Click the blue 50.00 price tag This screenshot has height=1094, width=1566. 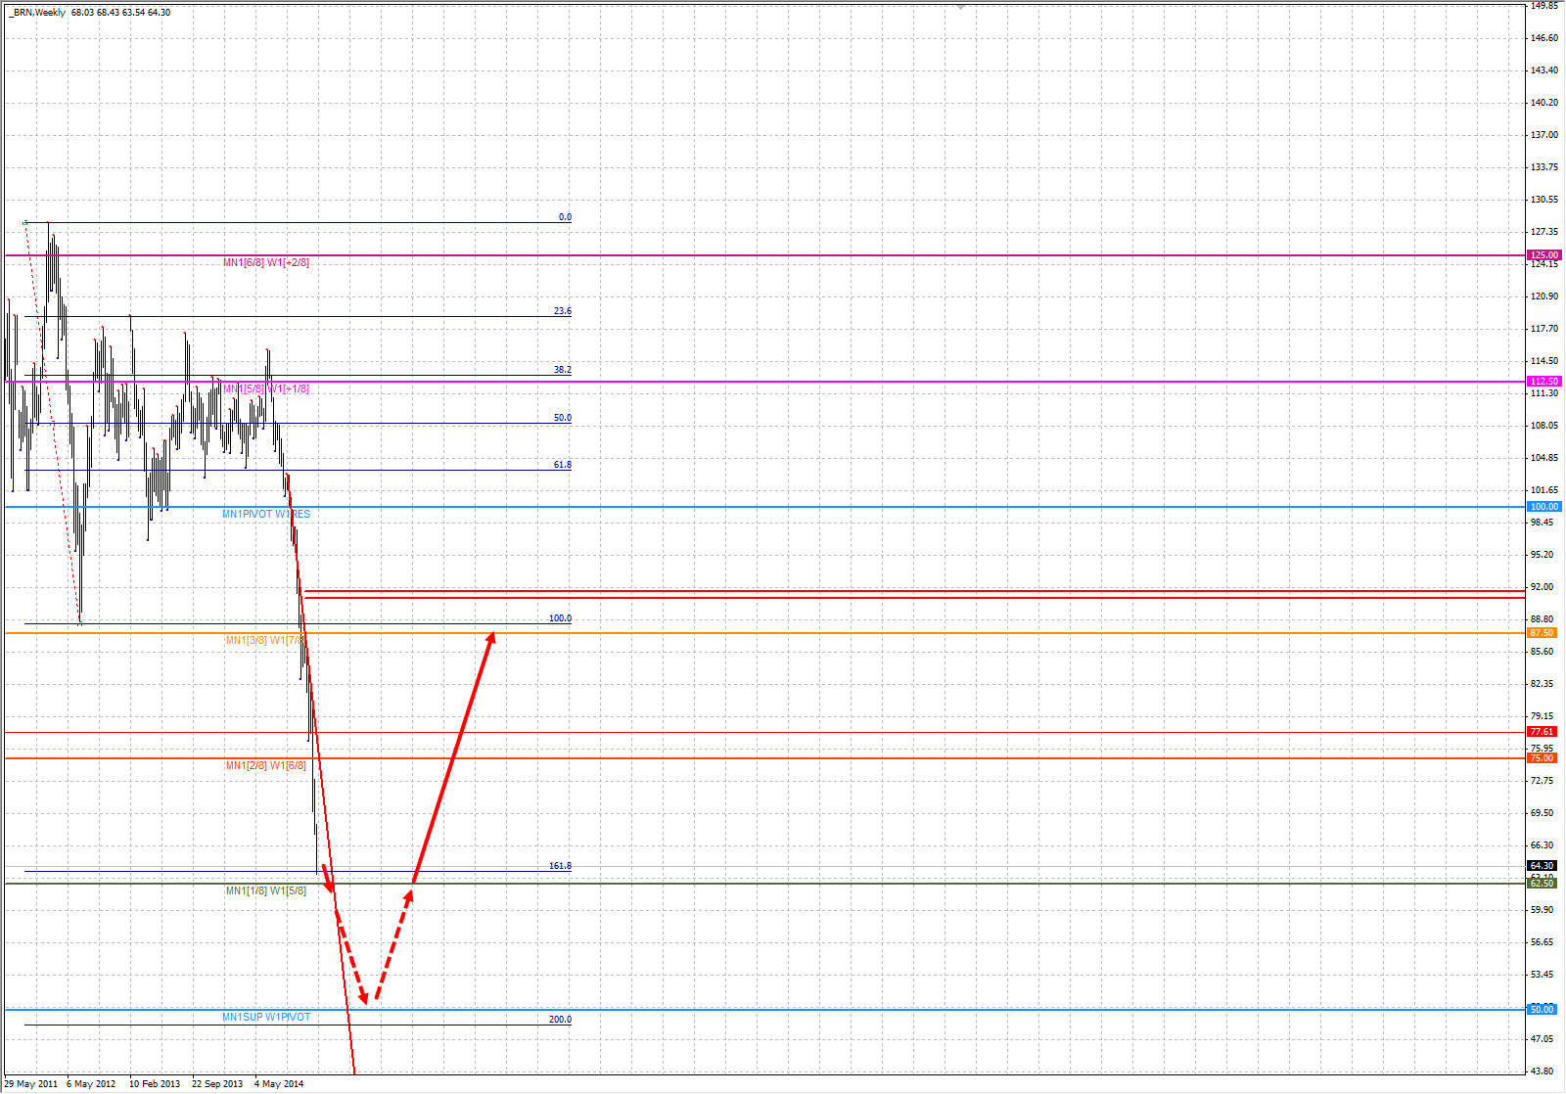[x=1542, y=1010]
